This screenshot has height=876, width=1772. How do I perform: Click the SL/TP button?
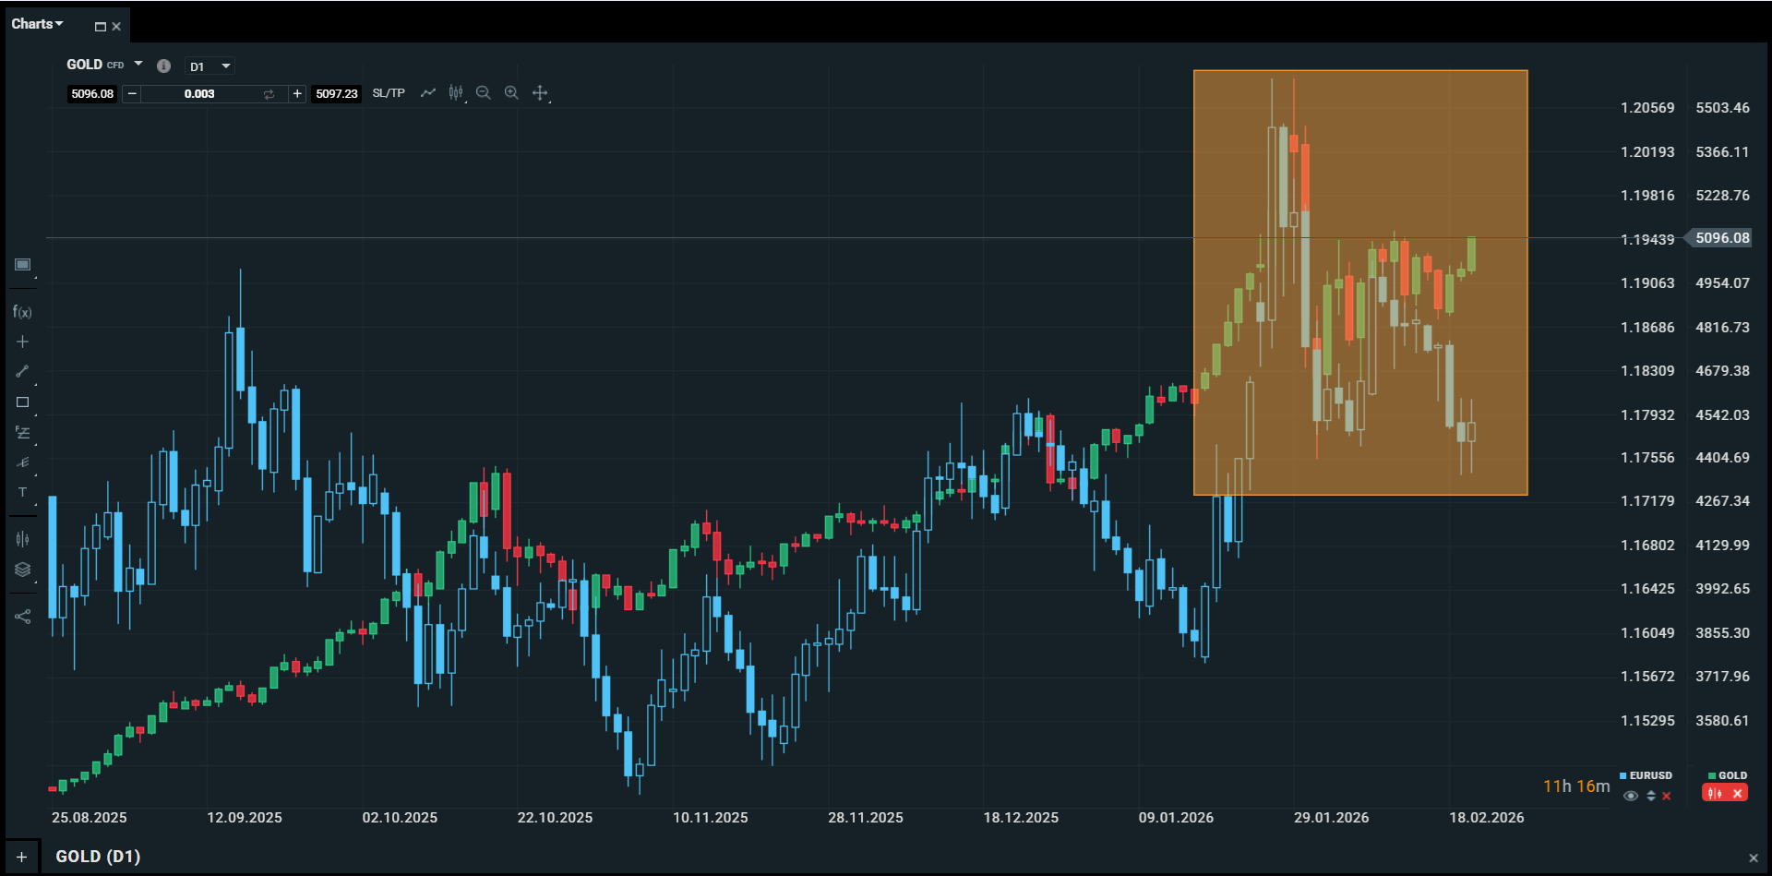[389, 93]
